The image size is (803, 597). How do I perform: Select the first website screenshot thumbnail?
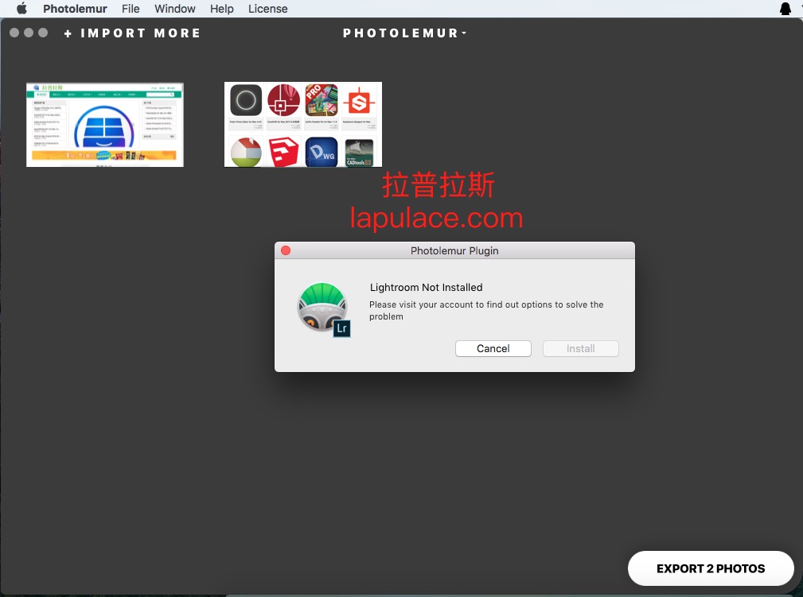coord(105,124)
